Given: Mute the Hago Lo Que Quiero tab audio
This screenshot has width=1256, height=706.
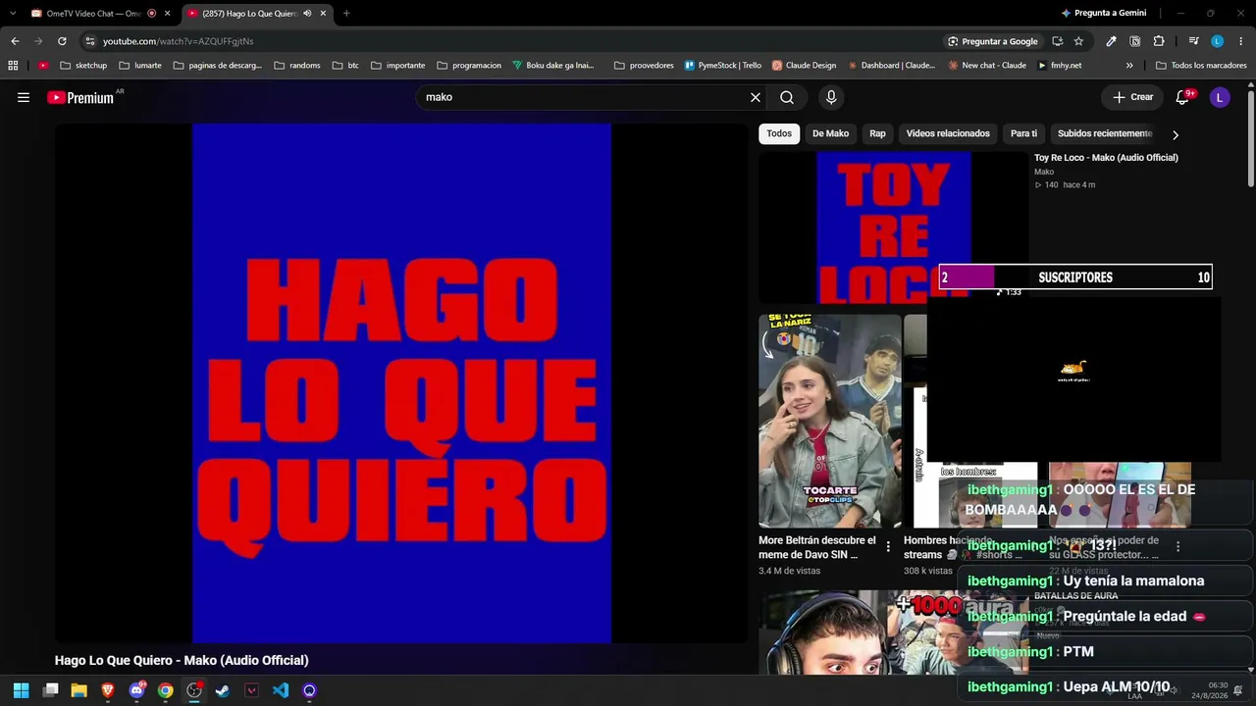Looking at the screenshot, I should [307, 14].
